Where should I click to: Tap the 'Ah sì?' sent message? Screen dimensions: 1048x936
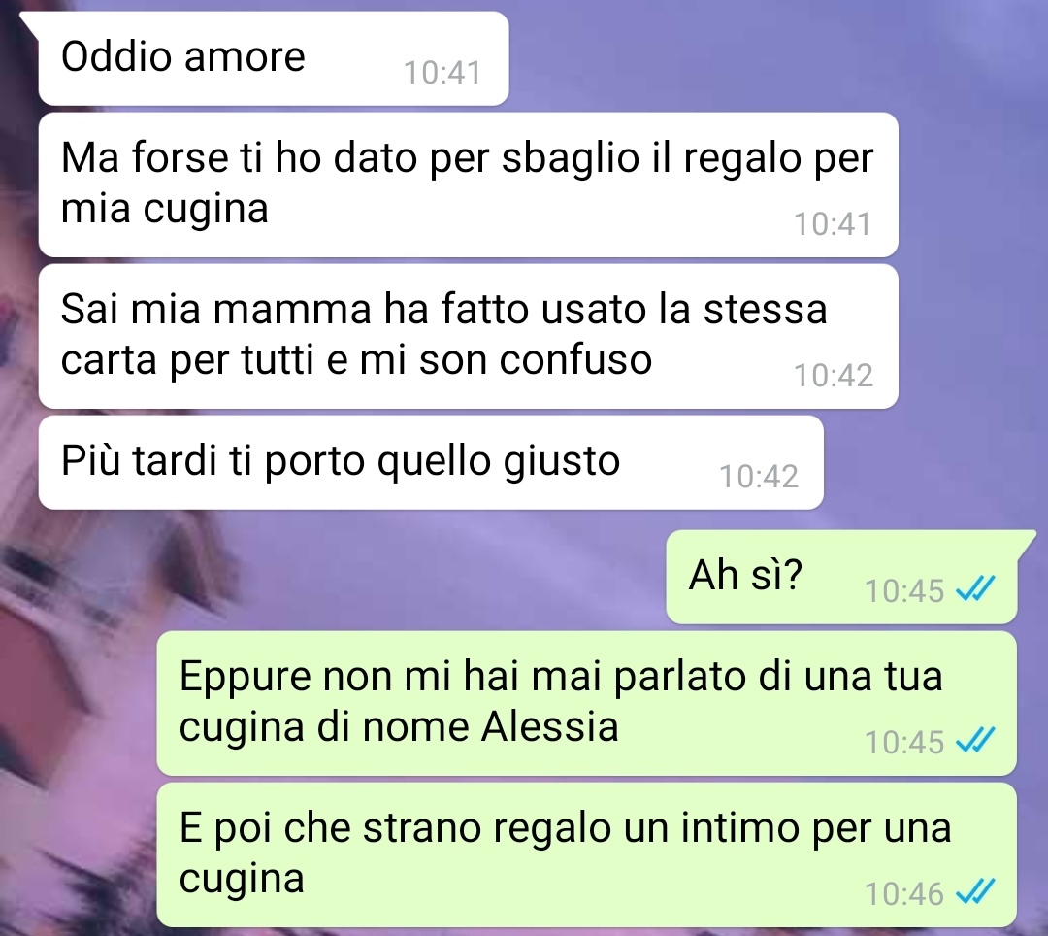click(x=841, y=577)
